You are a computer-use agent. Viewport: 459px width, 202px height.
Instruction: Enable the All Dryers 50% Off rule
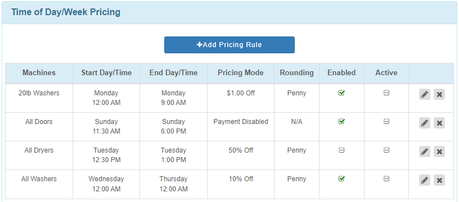(x=341, y=150)
